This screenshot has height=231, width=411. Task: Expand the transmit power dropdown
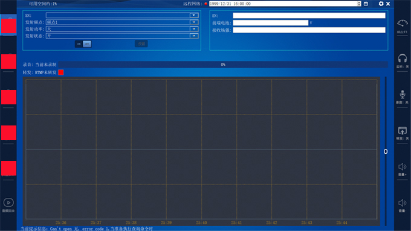pos(194,29)
